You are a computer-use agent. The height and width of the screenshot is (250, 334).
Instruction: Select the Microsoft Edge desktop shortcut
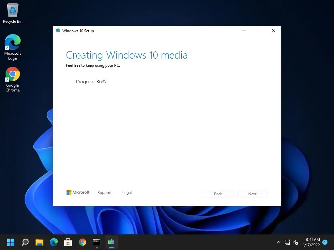pos(13,47)
